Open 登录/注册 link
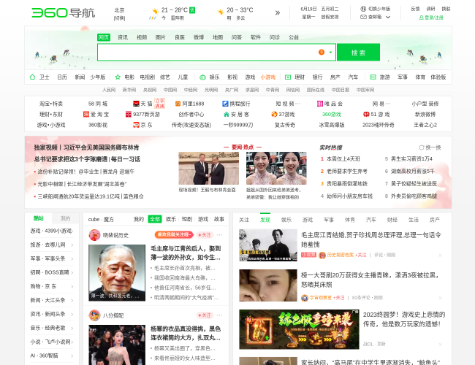The image size is (475, 365). (433, 18)
